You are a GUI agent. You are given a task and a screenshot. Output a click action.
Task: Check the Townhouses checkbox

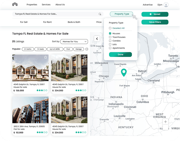coord(110,37)
